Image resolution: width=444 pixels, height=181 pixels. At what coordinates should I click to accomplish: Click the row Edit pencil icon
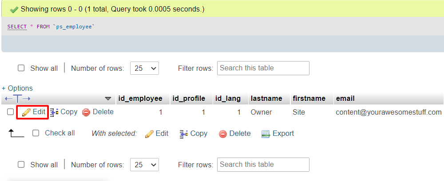click(26, 112)
